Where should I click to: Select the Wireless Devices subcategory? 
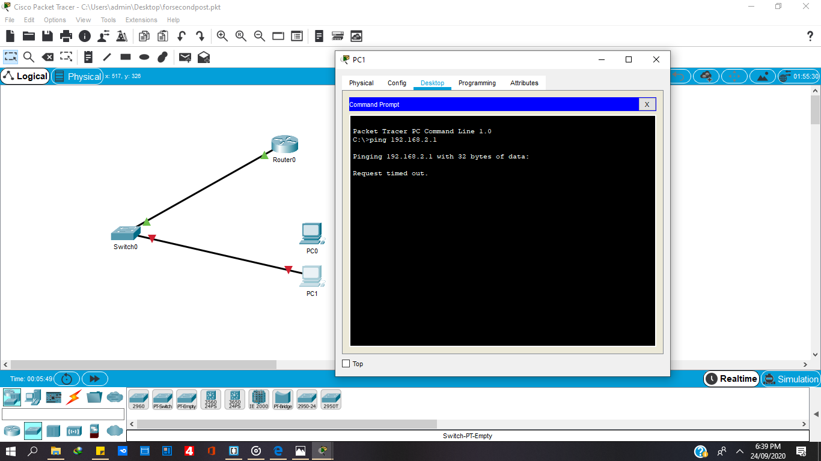pos(74,430)
